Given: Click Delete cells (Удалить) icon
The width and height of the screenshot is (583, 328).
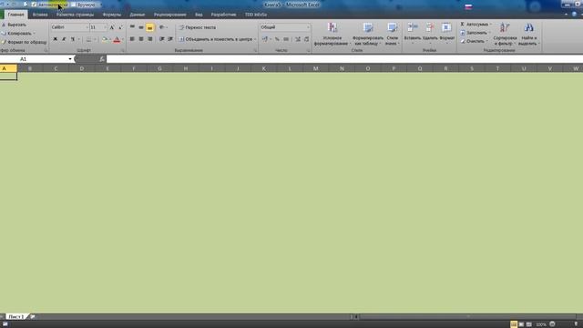Looking at the screenshot, I should point(430,28).
